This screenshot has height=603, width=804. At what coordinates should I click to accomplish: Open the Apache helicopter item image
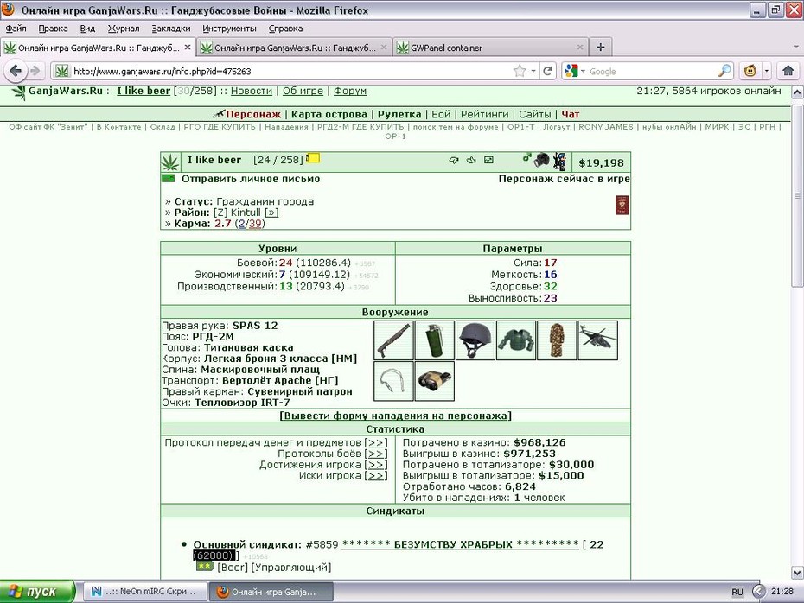(x=598, y=340)
